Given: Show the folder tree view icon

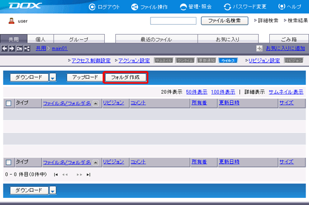Looking at the screenshot, I should [x=27, y=48].
